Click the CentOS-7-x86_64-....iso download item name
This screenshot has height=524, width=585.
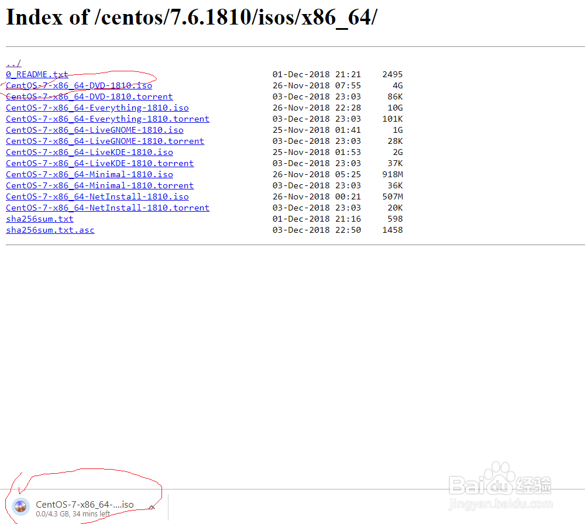tap(85, 504)
